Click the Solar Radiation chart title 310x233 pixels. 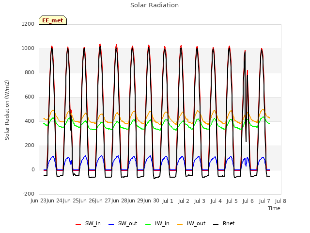coord(155,5)
